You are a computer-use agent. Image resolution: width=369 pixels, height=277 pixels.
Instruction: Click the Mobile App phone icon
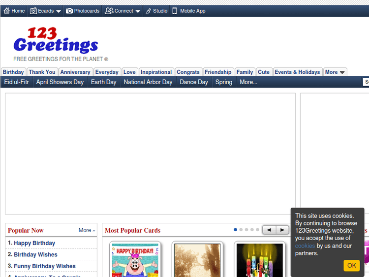coord(174,11)
